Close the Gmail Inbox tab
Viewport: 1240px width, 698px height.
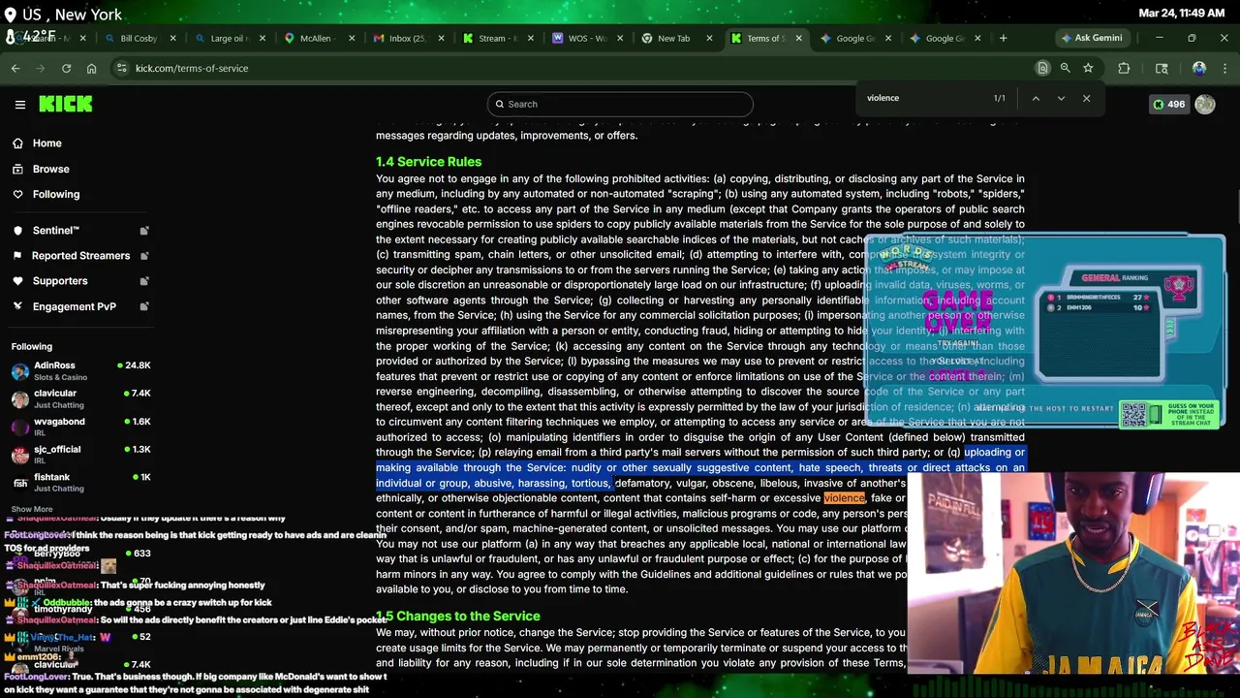click(x=441, y=39)
